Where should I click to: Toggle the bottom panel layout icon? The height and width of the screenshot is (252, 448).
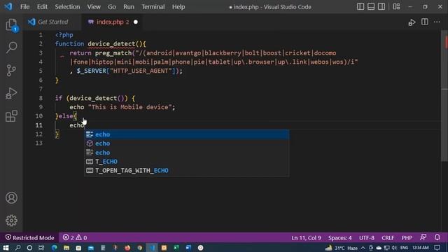coord(371,6)
